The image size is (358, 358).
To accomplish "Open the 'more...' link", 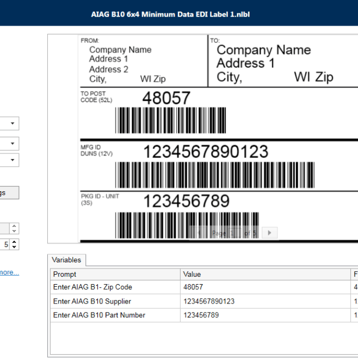I will pyautogui.click(x=9, y=272).
